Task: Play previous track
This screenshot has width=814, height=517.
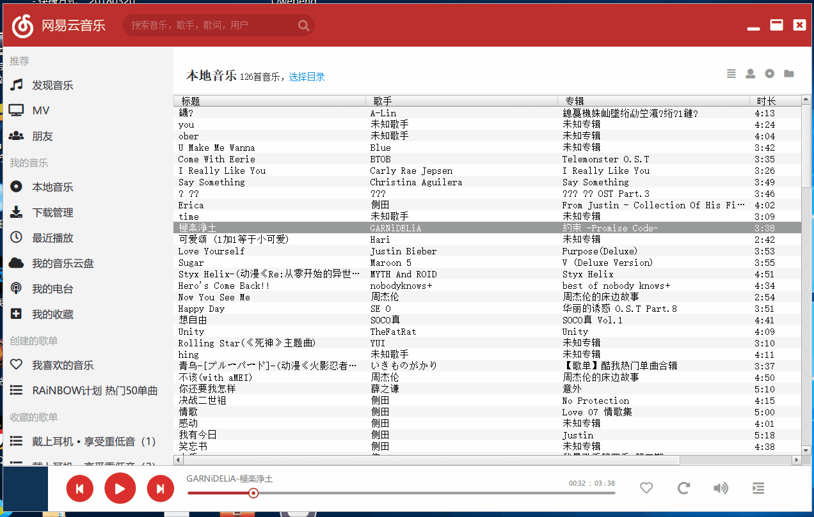Action: [80, 489]
